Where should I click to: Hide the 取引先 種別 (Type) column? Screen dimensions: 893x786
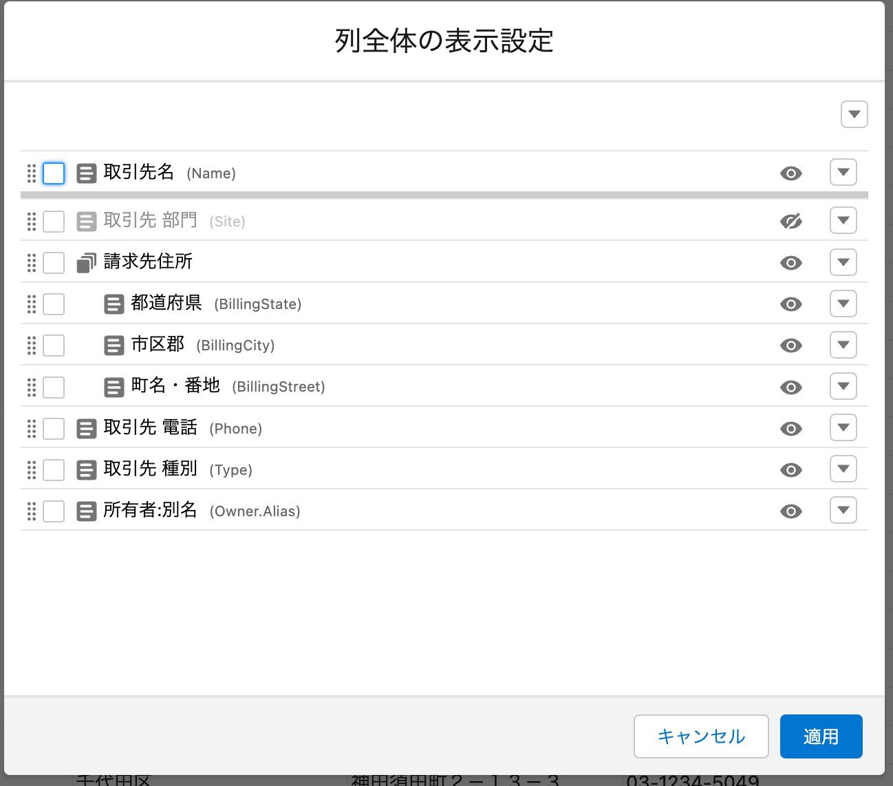click(791, 470)
